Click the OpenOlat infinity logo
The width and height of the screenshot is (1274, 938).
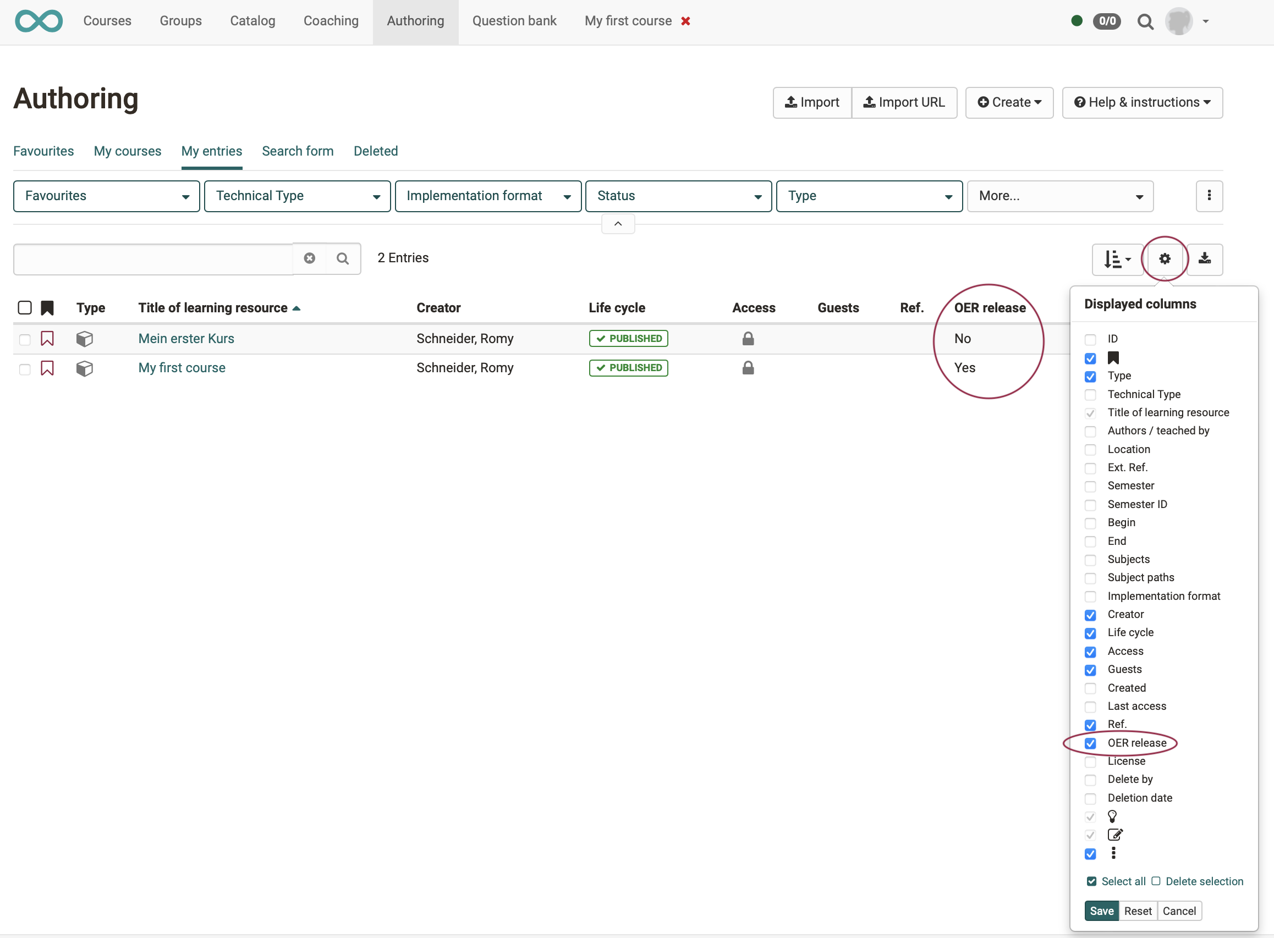[39, 21]
